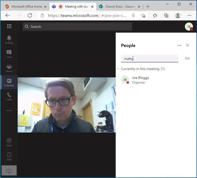Show more apps via sidebar ellipsis
The image size is (197, 178).
click(9, 110)
